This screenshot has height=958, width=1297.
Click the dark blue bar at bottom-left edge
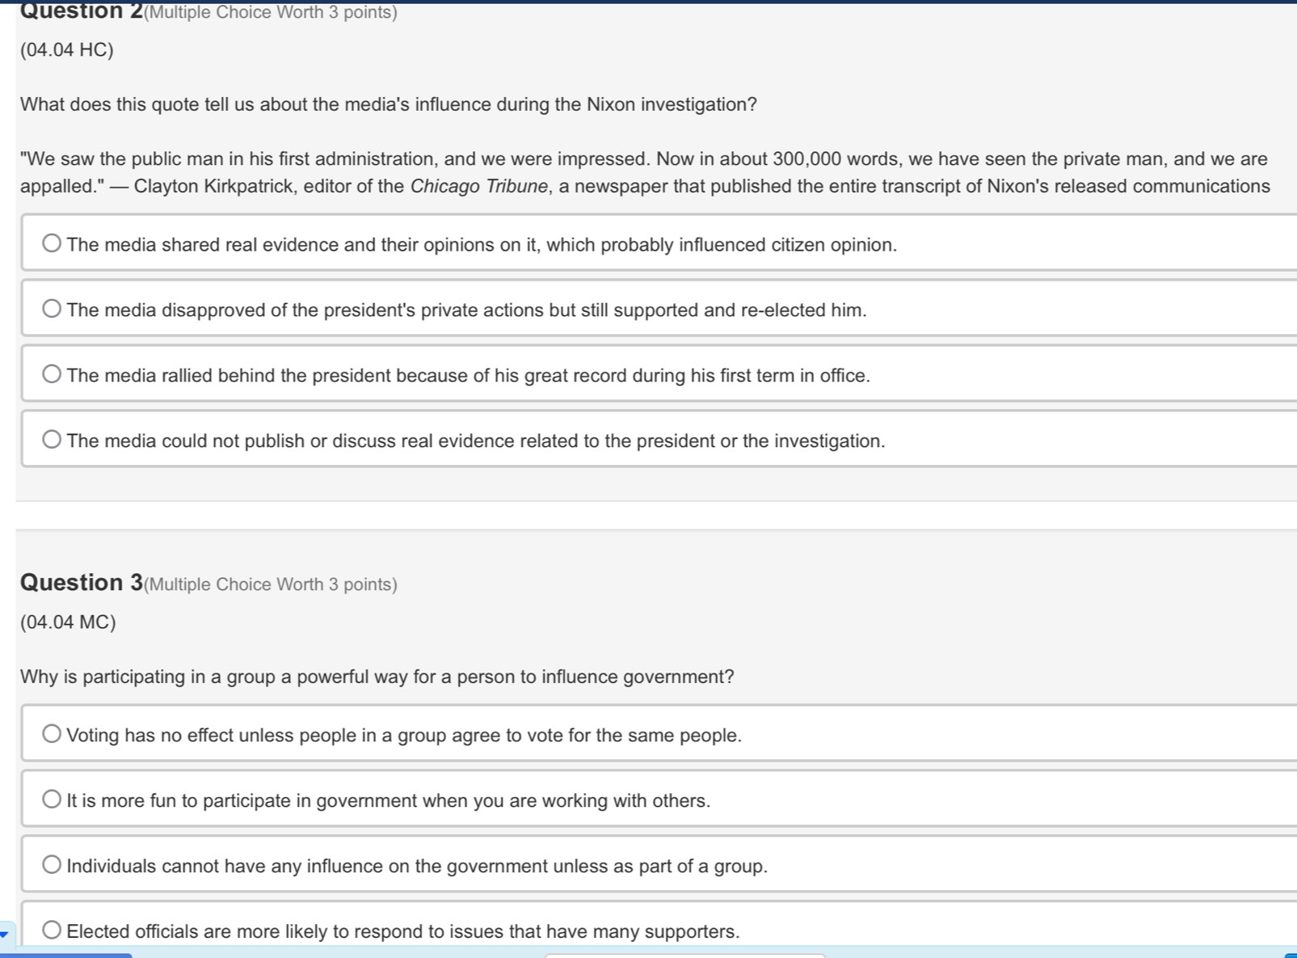click(x=65, y=956)
